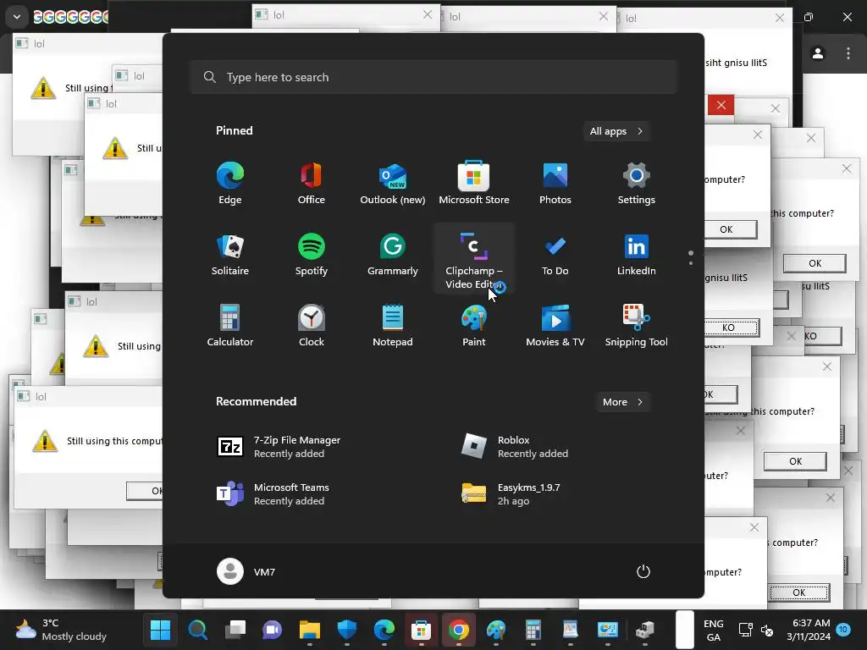Open the notification badge showing 10
This screenshot has height=650, width=867.
point(843,630)
